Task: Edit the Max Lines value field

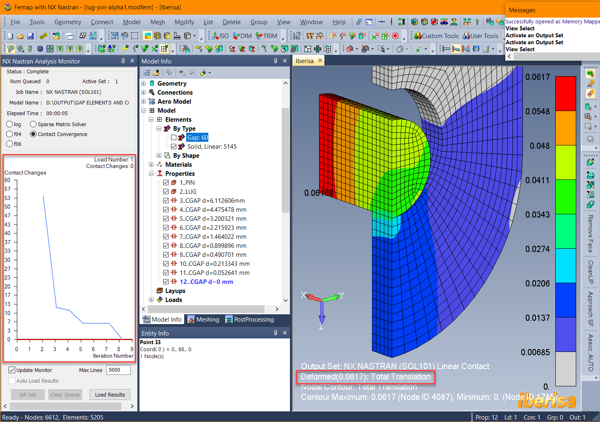Action: point(118,370)
